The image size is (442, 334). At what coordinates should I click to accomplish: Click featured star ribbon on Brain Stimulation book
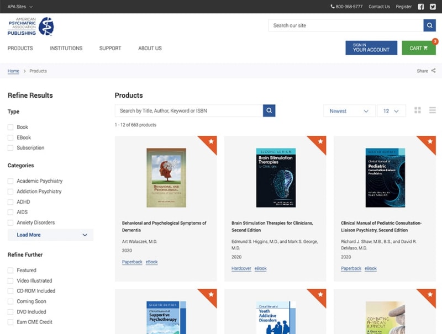coord(319,143)
